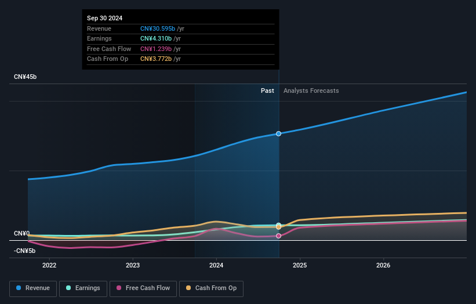The image size is (476, 304).
Task: Click the orange Cash From Op data point marker
Action: (278, 227)
